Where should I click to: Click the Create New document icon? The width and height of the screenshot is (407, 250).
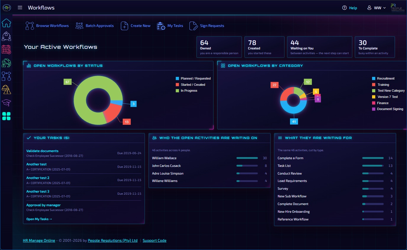(x=124, y=26)
